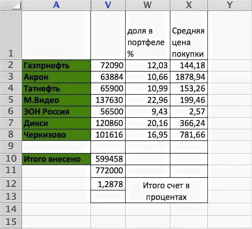This screenshot has width=252, height=229.
Task: Click the 'доля в портфеле %' header cell
Action: (x=148, y=35)
